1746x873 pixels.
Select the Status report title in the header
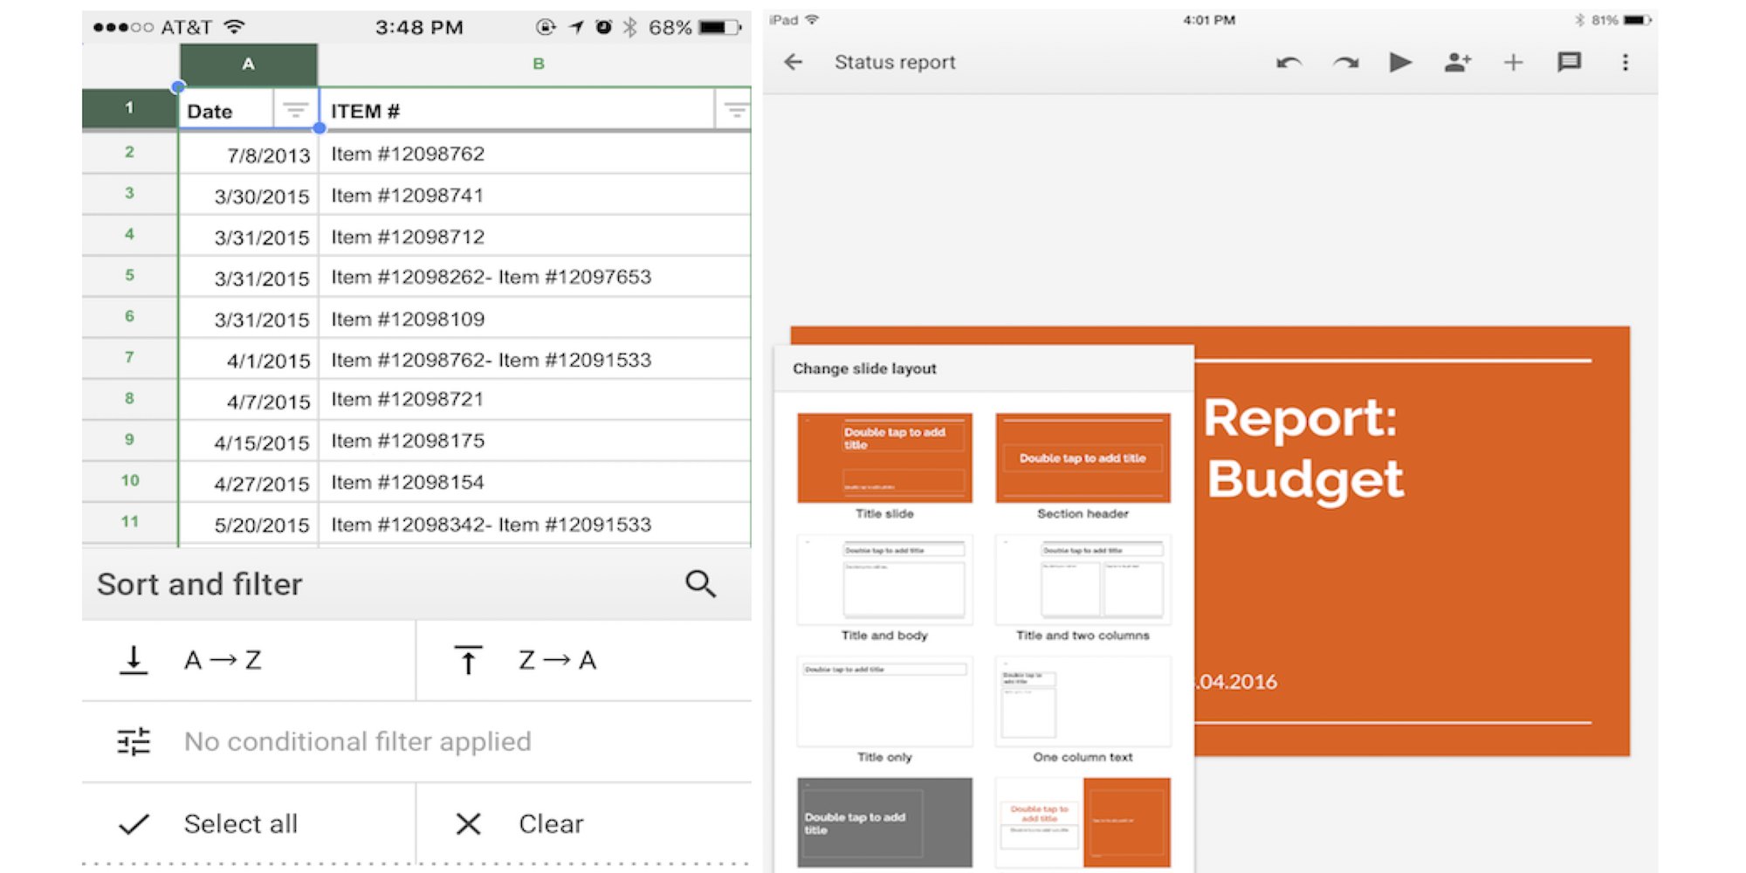coord(894,62)
